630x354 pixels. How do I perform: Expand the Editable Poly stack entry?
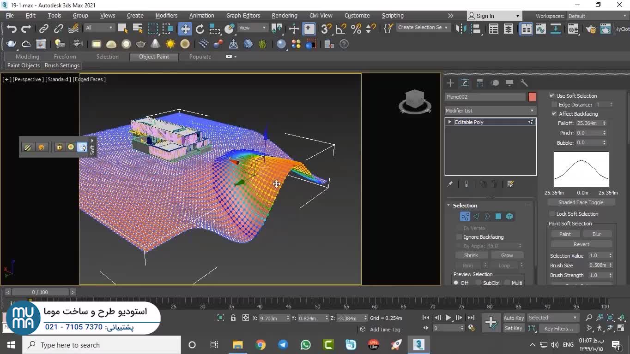tap(449, 122)
